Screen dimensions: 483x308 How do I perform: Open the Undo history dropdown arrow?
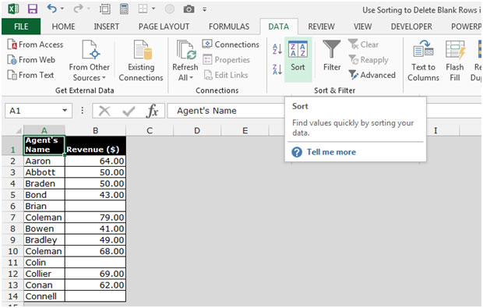pos(62,9)
